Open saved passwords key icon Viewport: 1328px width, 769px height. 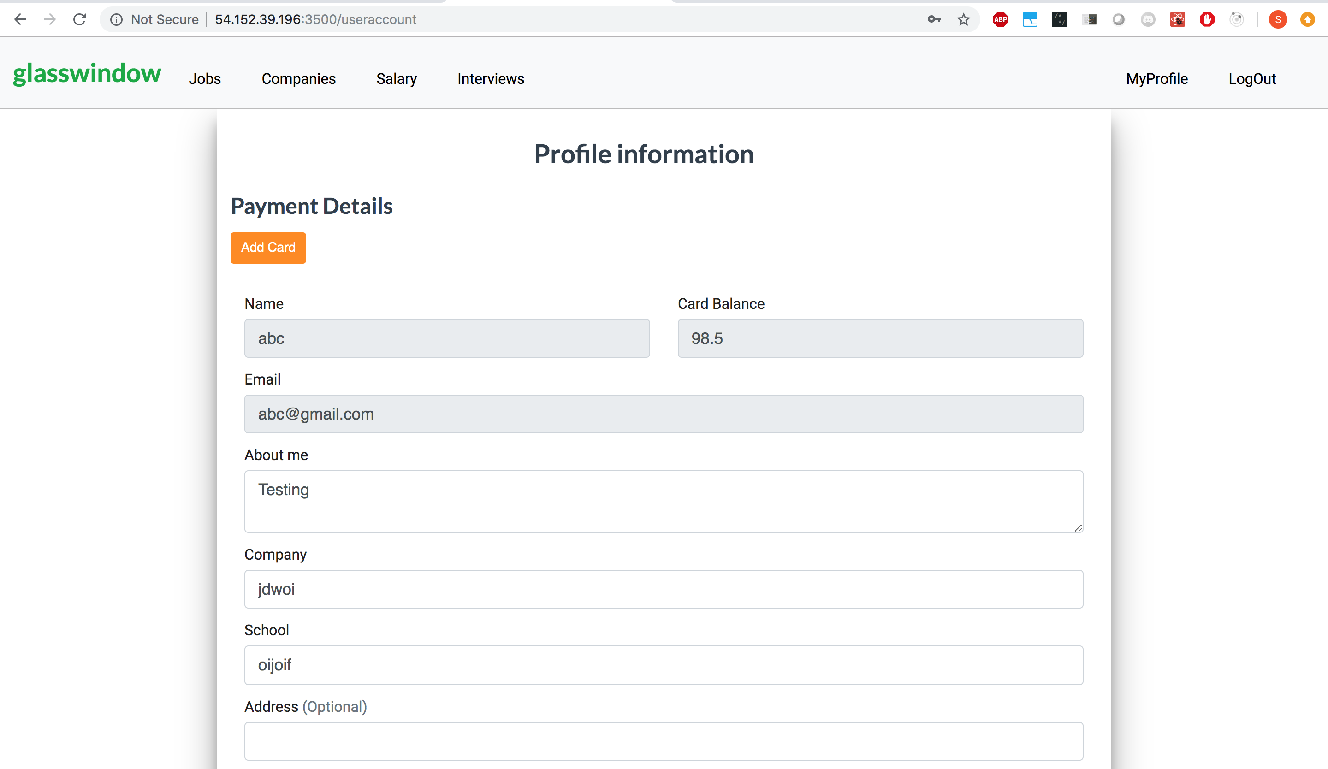pos(934,19)
